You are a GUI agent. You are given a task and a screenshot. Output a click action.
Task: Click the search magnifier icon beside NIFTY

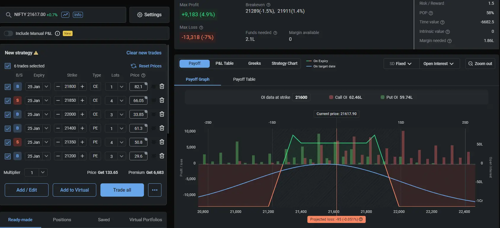tap(9, 15)
